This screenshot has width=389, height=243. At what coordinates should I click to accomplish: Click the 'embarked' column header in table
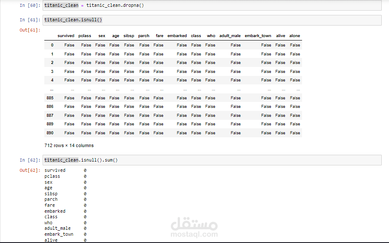click(177, 36)
